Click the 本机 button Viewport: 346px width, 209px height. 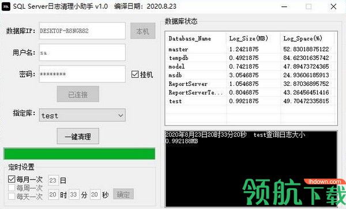pos(143,31)
